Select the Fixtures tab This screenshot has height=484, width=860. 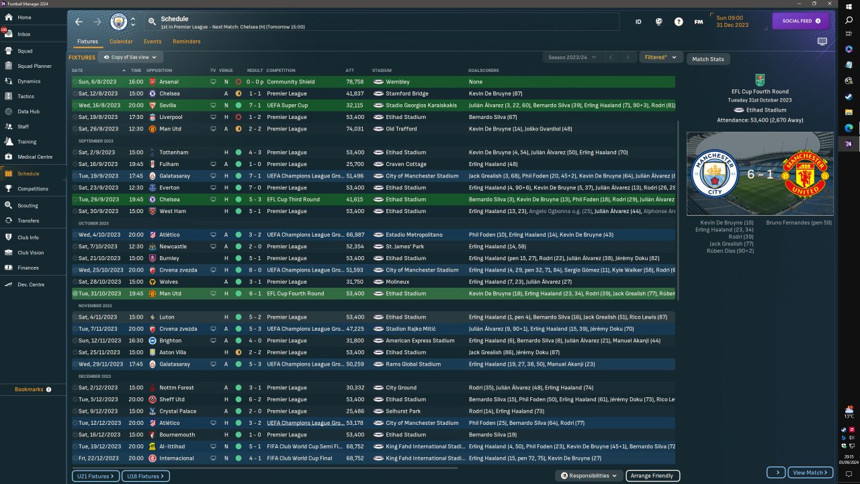tap(87, 42)
